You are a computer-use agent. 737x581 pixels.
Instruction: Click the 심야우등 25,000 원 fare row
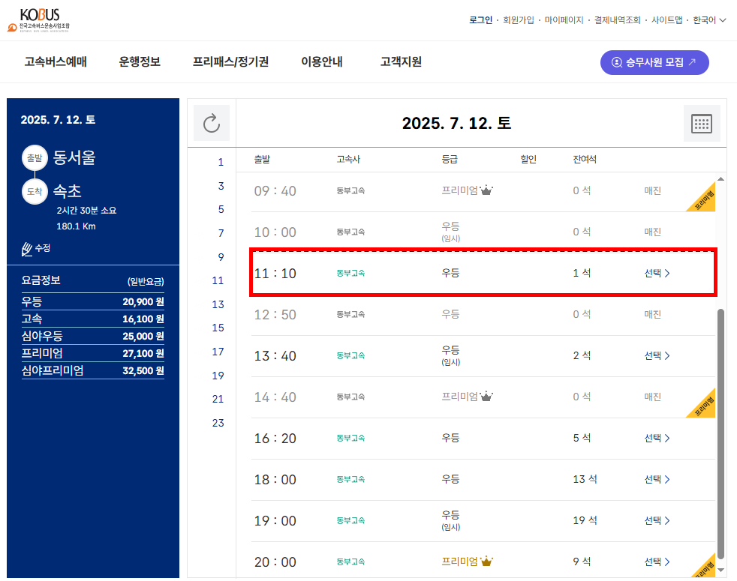coord(92,336)
